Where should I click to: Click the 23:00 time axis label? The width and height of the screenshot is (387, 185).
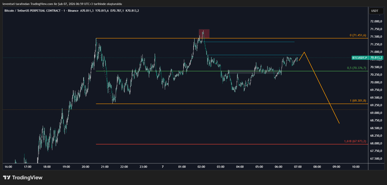(x=144, y=167)
